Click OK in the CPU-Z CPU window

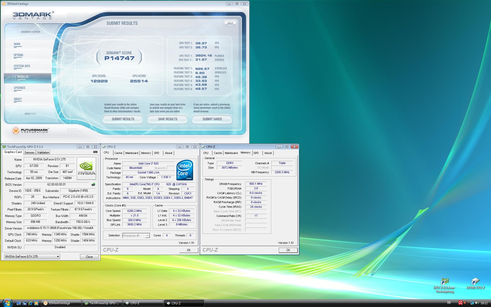[189, 250]
